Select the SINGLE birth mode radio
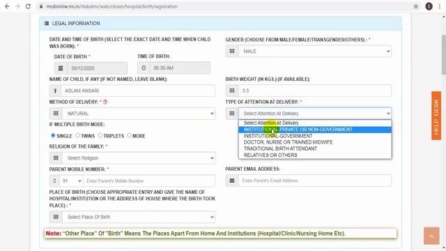 point(53,135)
